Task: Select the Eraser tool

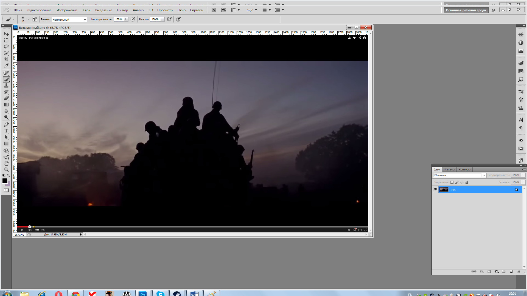Action: click(x=6, y=98)
